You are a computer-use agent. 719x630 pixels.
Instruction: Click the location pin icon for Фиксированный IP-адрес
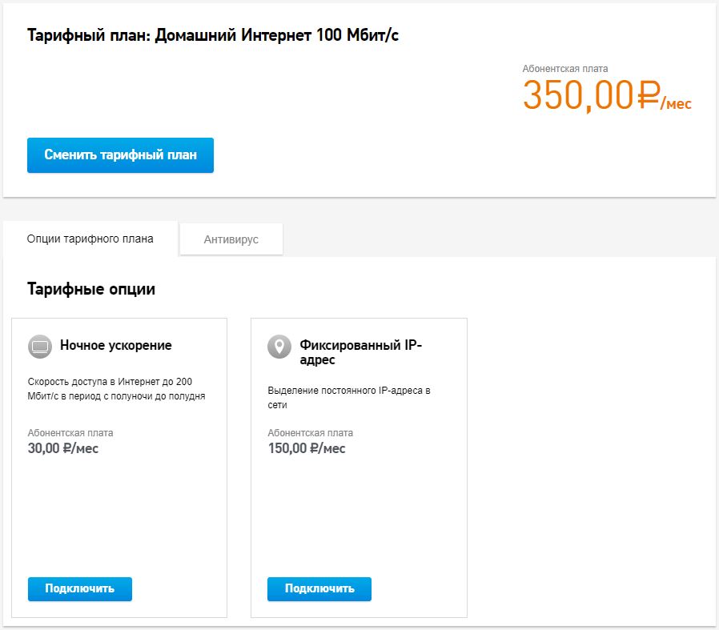point(279,346)
